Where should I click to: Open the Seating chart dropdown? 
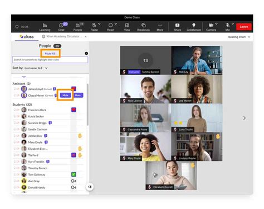[x=239, y=37]
